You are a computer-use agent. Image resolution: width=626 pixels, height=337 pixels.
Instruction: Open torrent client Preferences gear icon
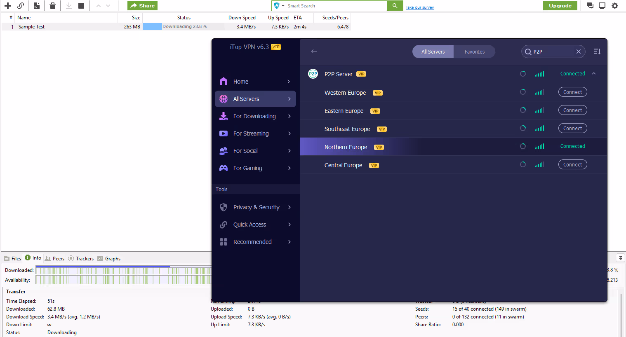click(x=615, y=6)
